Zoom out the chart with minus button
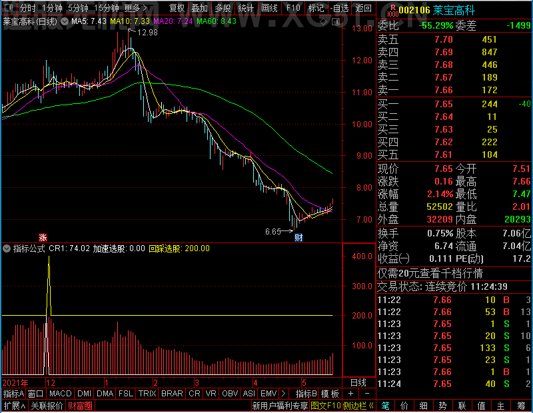The height and width of the screenshot is (413, 533). tap(367, 394)
